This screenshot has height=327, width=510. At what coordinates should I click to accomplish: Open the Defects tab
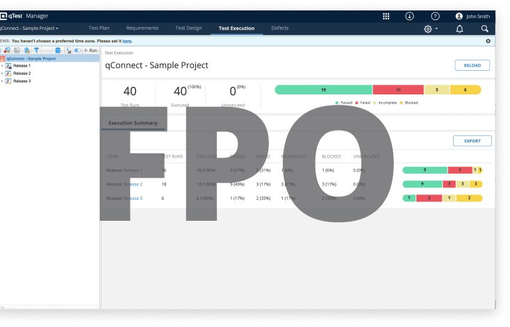click(280, 28)
